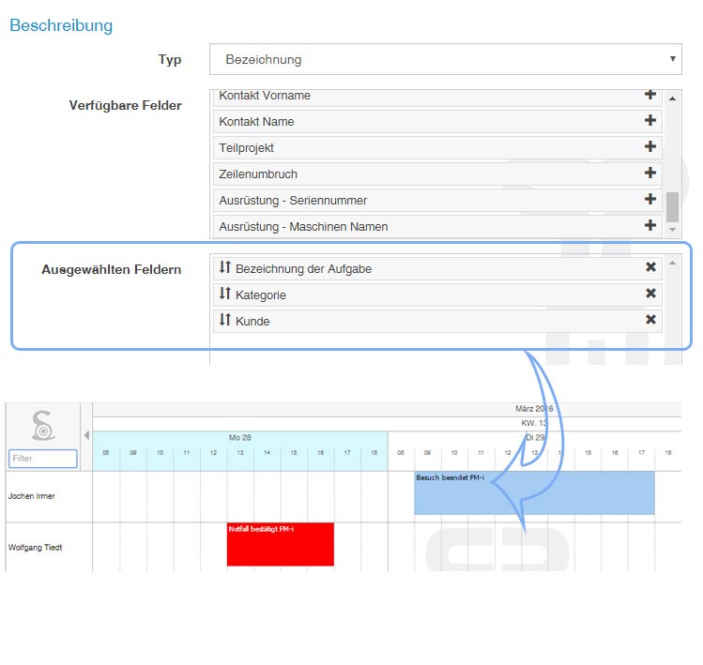Click sort handle of Bezeichnung der Aufgabe
703x665 pixels.
(225, 268)
